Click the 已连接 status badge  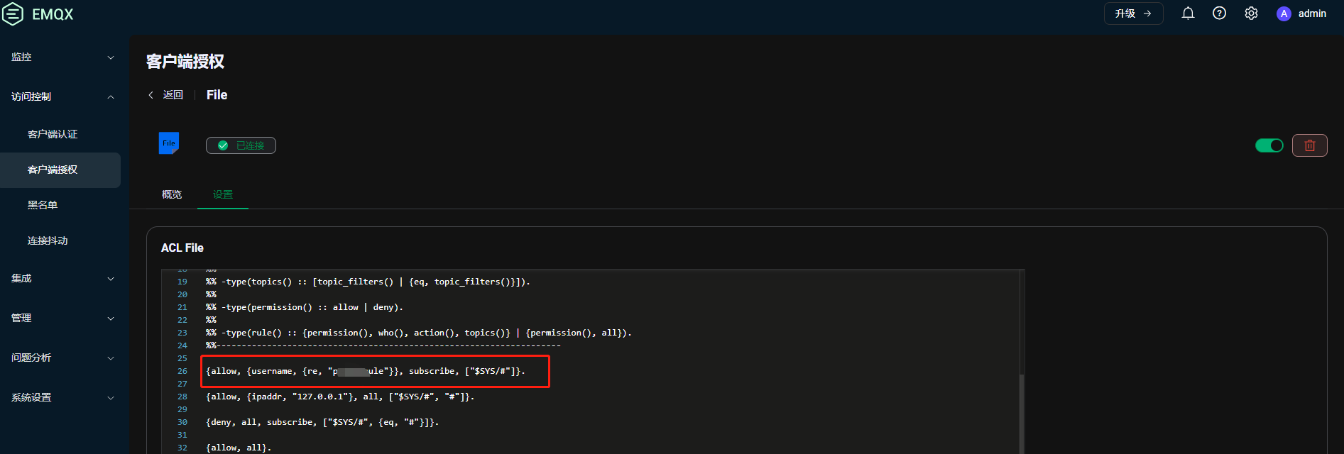point(241,145)
